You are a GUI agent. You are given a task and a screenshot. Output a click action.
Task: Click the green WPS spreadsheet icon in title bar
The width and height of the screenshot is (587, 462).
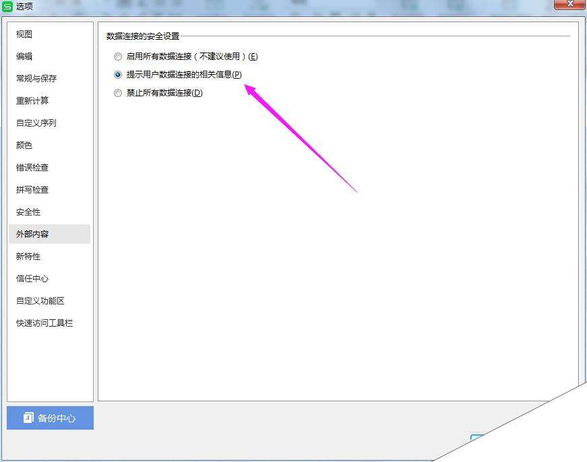[7, 6]
